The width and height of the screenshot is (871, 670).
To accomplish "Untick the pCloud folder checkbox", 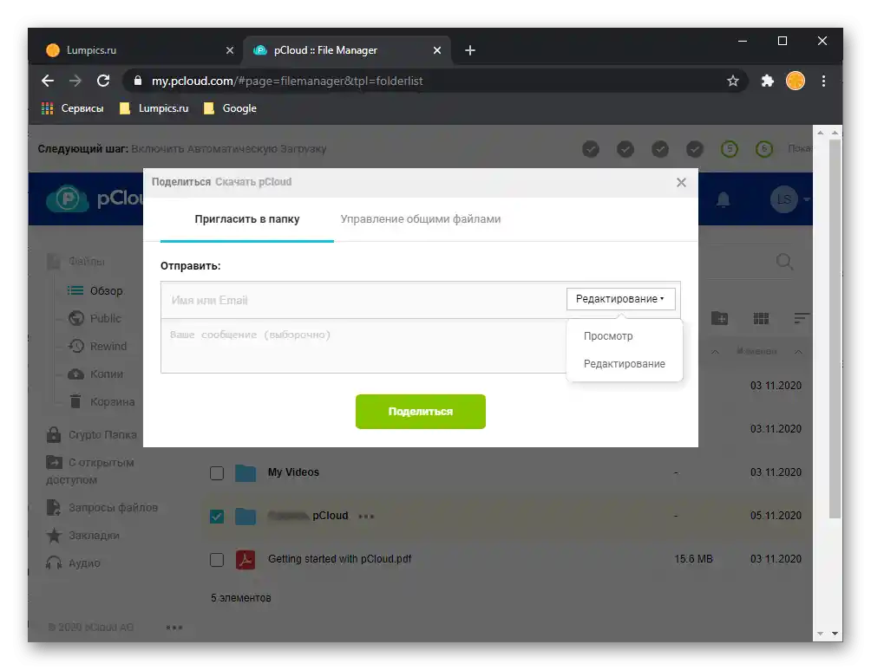I will [217, 517].
